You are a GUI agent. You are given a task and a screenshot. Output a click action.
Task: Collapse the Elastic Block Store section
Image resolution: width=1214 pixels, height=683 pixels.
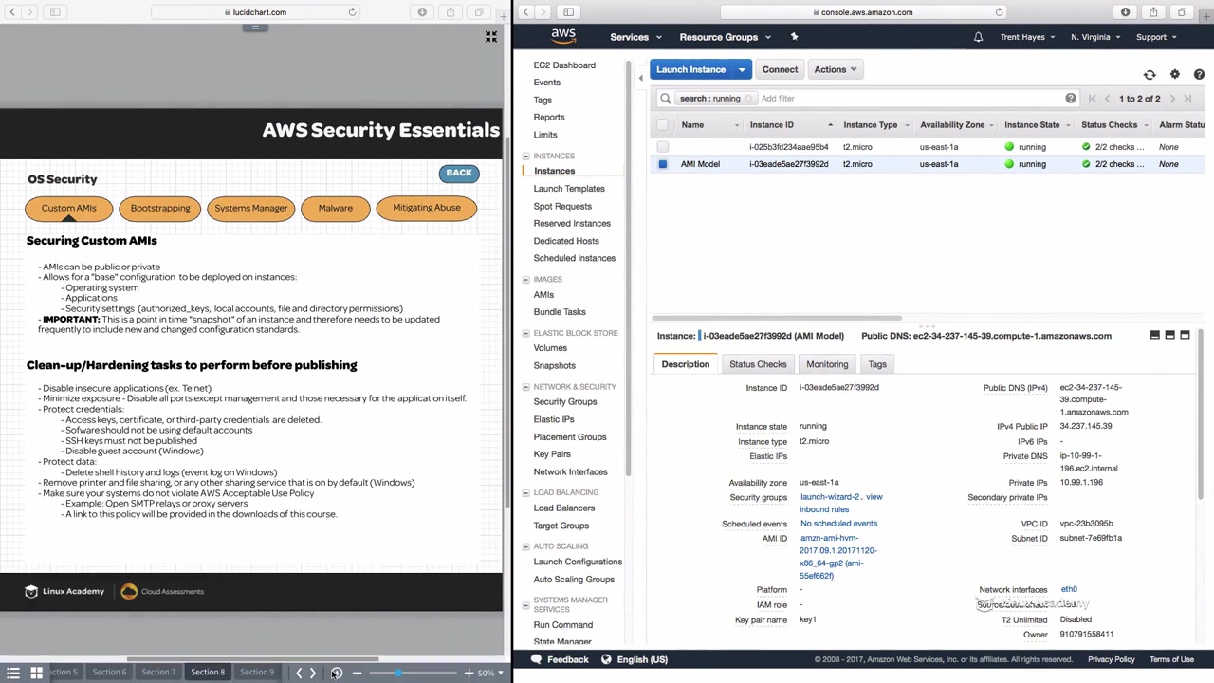(525, 333)
